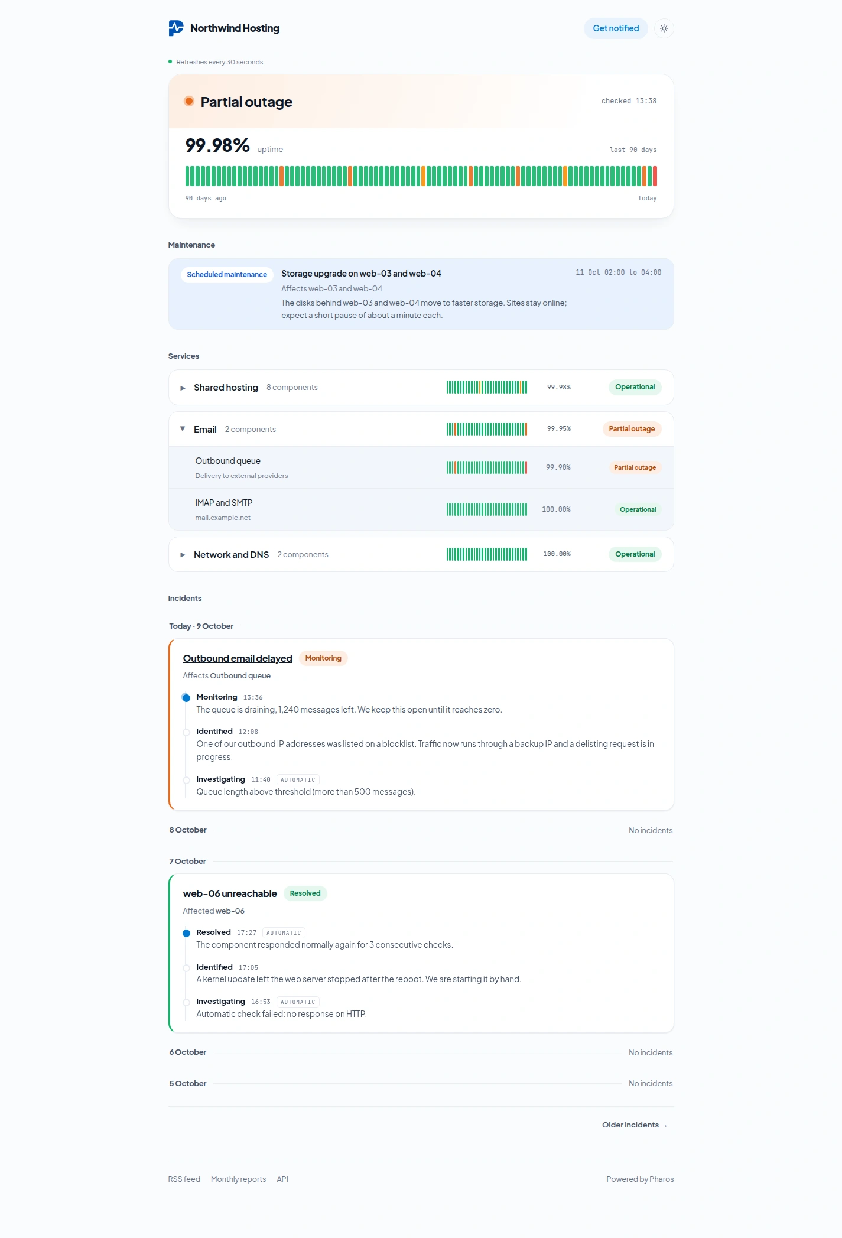Toggle the light/dark theme sun icon
The height and width of the screenshot is (1238, 842).
coord(664,28)
